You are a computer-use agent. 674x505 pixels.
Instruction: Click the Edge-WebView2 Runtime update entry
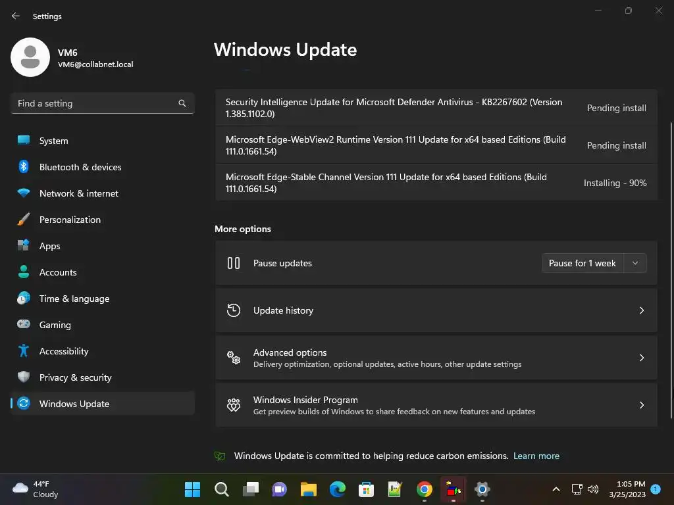436,145
